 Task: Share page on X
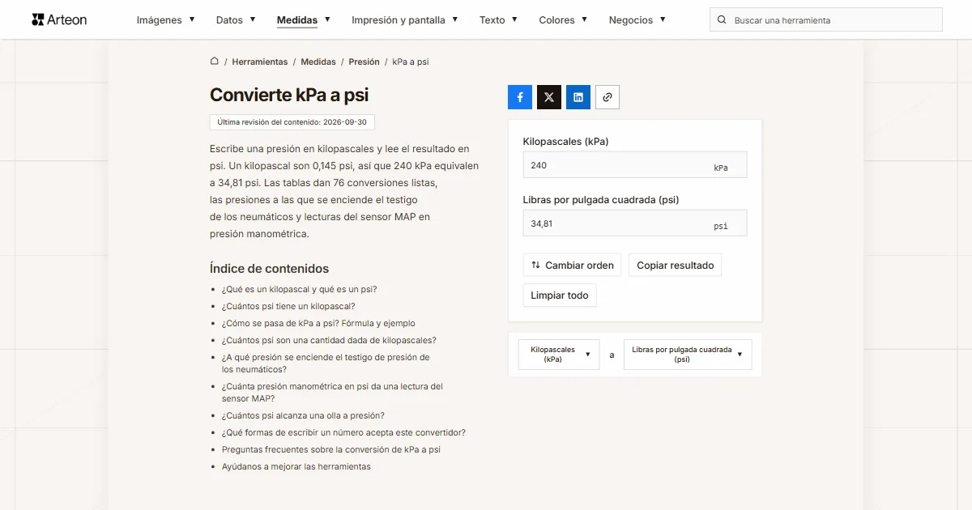tap(549, 97)
